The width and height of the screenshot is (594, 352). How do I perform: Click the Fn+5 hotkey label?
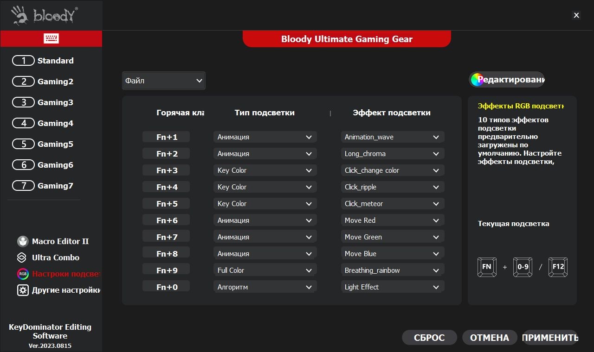(x=167, y=204)
